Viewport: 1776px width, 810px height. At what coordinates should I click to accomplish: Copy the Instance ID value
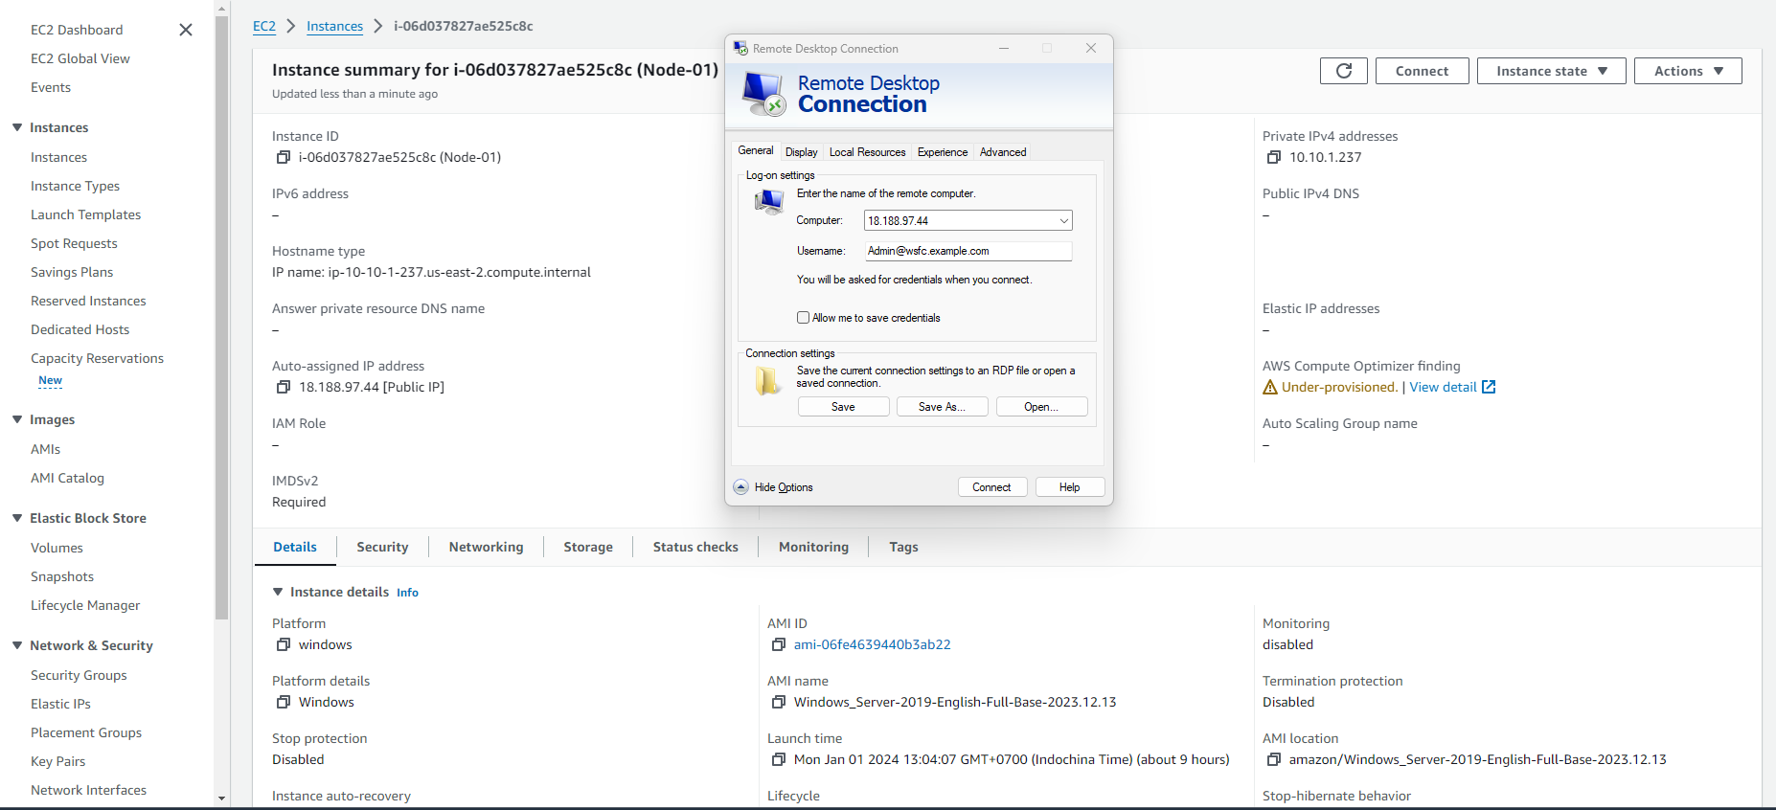284,157
